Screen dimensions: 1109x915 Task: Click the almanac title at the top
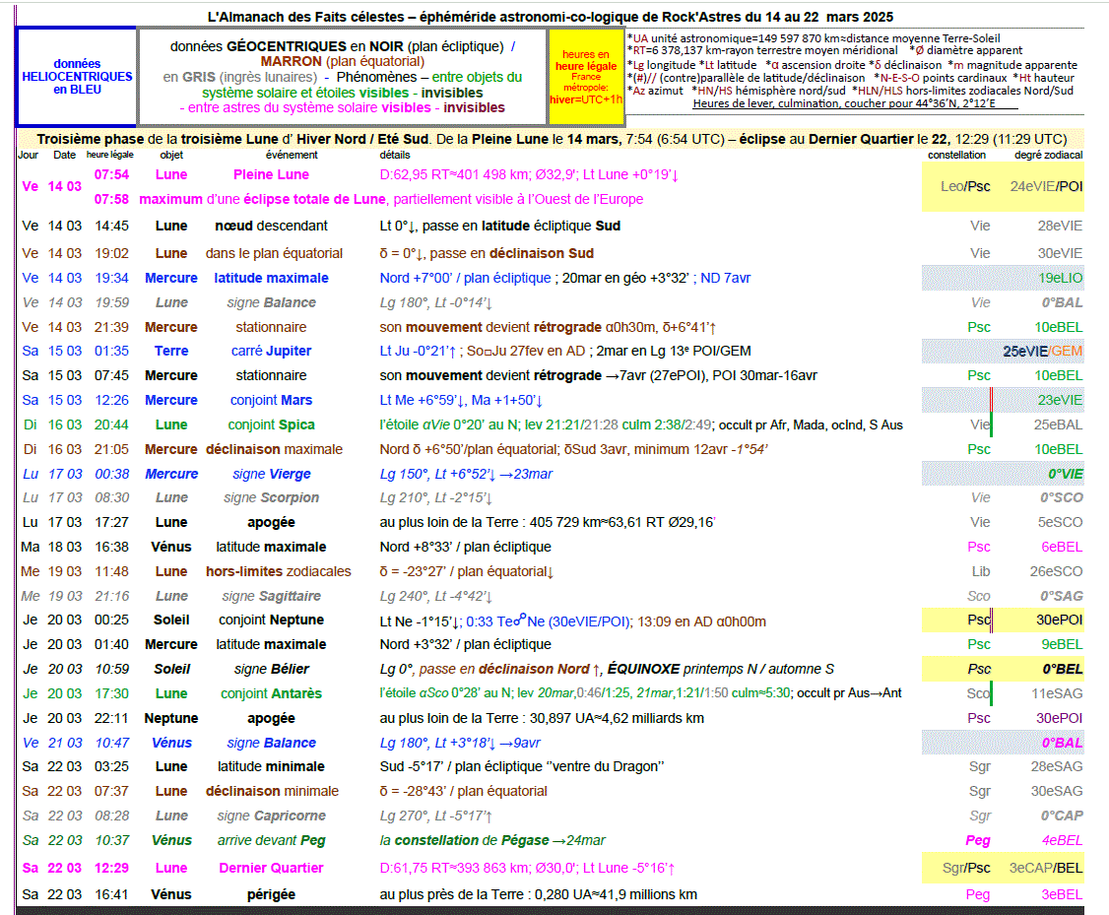551,17
